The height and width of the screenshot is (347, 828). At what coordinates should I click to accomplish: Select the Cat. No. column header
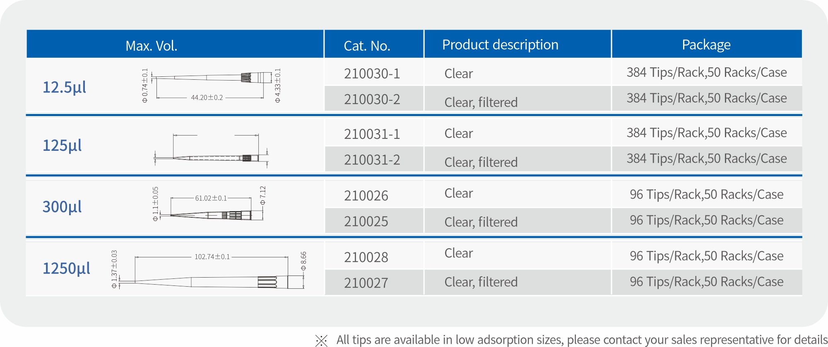tap(367, 45)
